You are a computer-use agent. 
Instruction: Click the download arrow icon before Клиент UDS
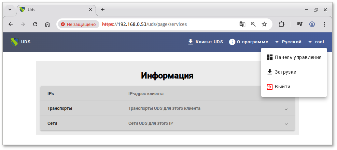coord(191,42)
